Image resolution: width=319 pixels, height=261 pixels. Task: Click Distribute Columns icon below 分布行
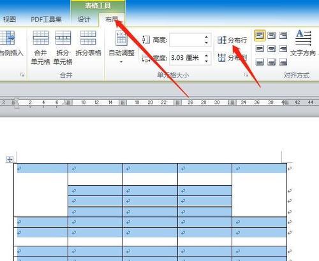coord(232,57)
